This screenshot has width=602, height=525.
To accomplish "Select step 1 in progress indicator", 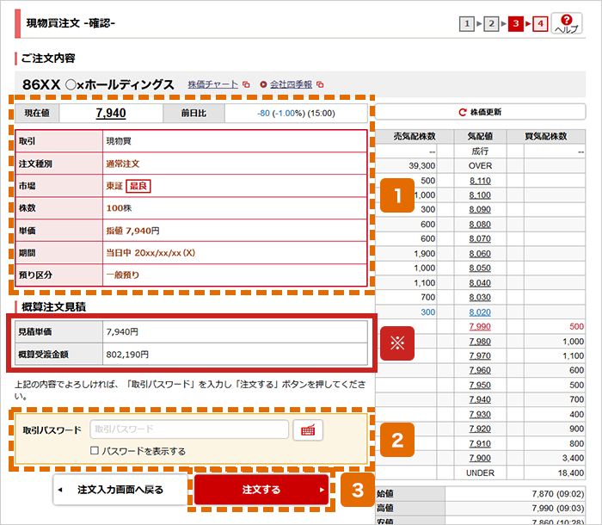I will [x=467, y=24].
